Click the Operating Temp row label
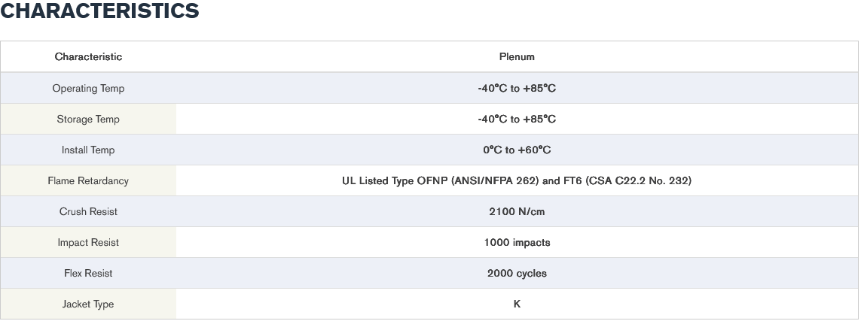The width and height of the screenshot is (861, 321). 88,88
